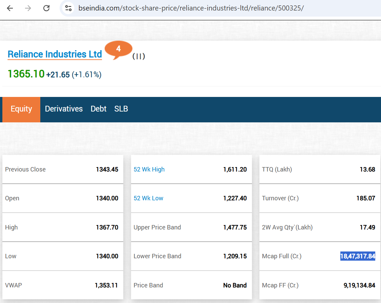
Task: Click the TTQ (Lakh) label
Action: 277,169
